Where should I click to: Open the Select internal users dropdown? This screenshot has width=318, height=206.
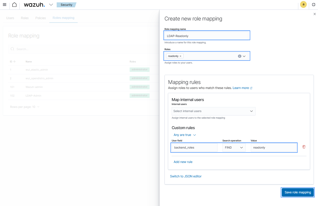click(x=214, y=111)
